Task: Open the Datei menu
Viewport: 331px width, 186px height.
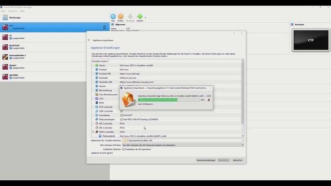Action: 4,11
